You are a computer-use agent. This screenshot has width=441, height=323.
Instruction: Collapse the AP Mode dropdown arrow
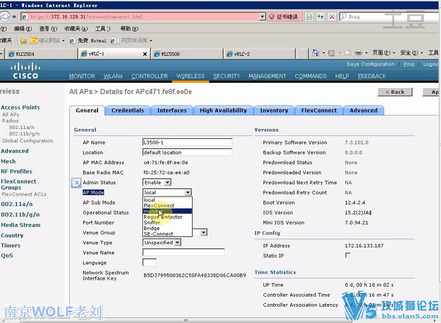(x=188, y=193)
